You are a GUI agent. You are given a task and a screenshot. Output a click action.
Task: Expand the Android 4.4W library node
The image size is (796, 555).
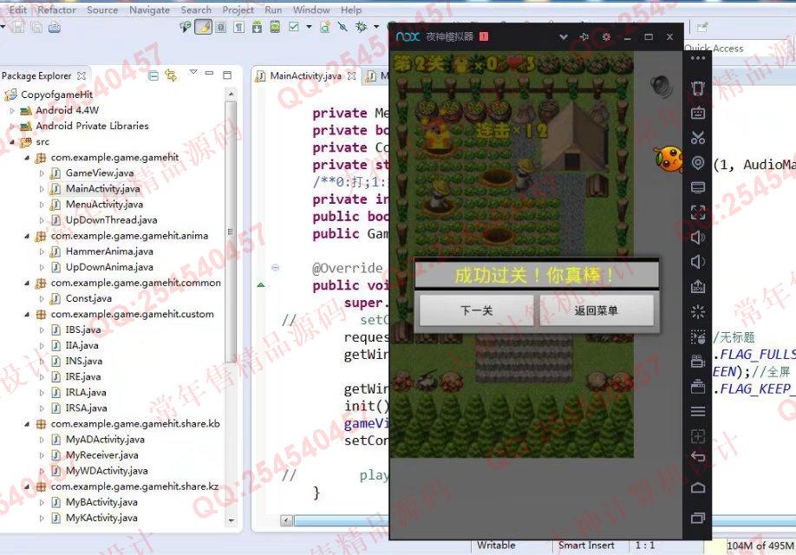coord(12,110)
